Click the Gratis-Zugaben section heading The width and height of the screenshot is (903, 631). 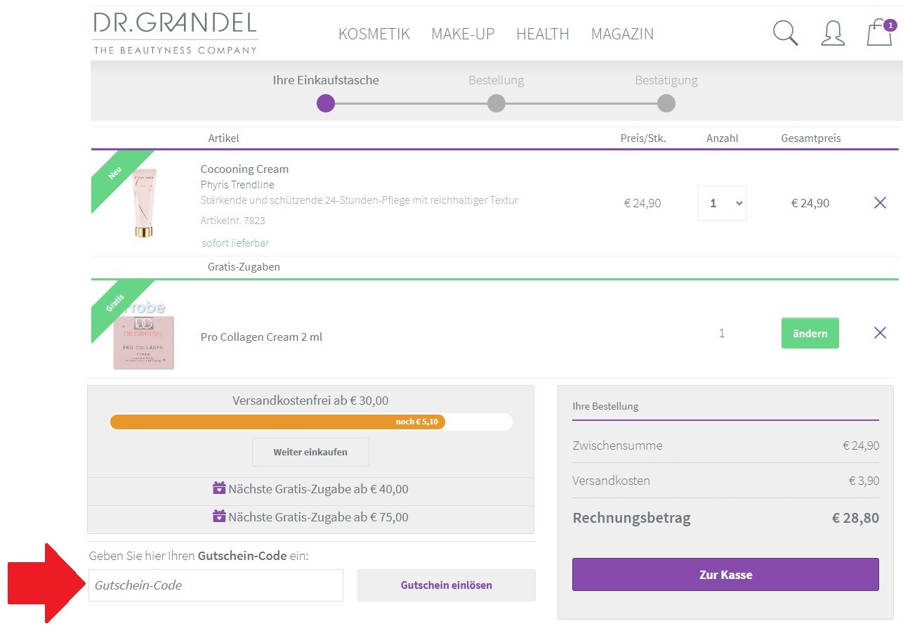pyautogui.click(x=244, y=266)
